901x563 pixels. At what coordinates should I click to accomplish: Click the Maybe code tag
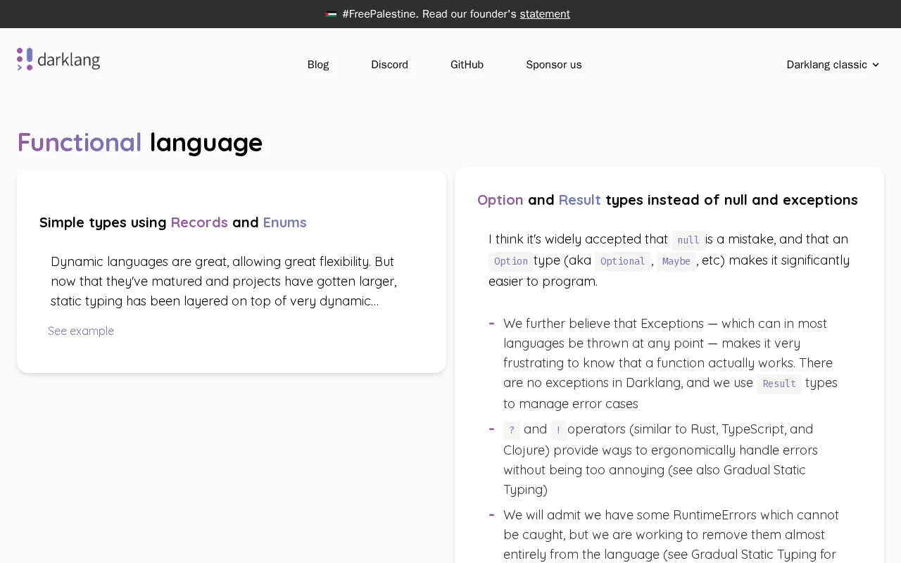click(676, 261)
